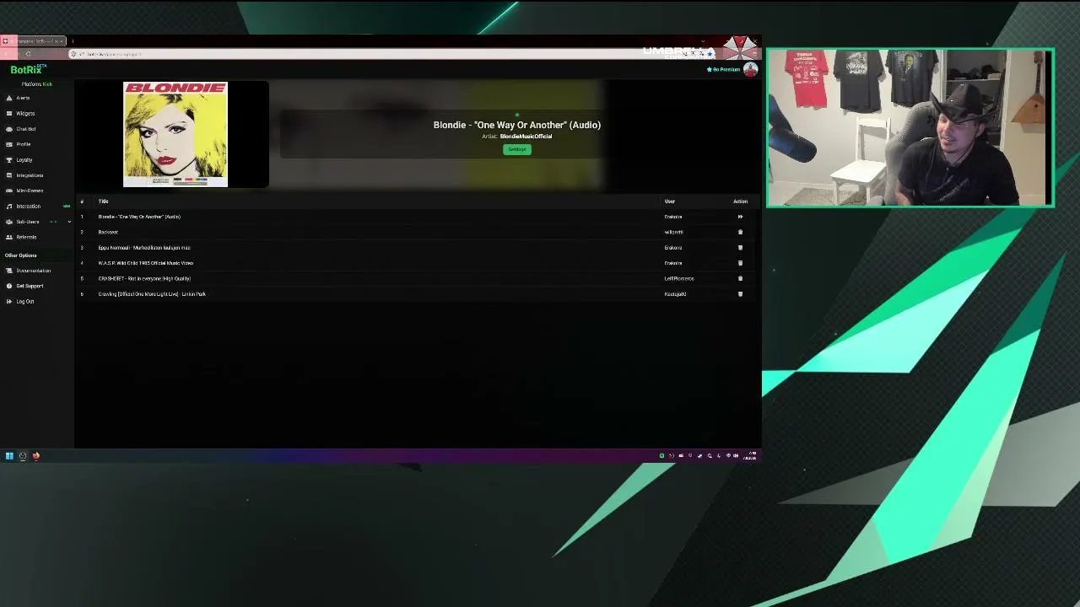Screen dimensions: 1080x607
Task: Click the Go Premium link
Action: (723, 70)
